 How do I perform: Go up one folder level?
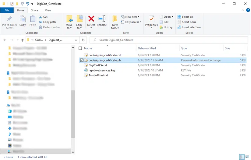[x=23, y=40]
